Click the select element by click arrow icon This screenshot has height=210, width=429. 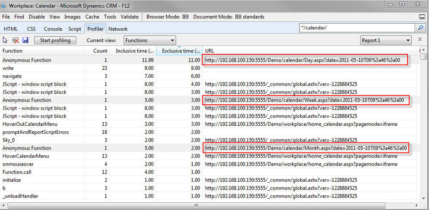[6, 40]
